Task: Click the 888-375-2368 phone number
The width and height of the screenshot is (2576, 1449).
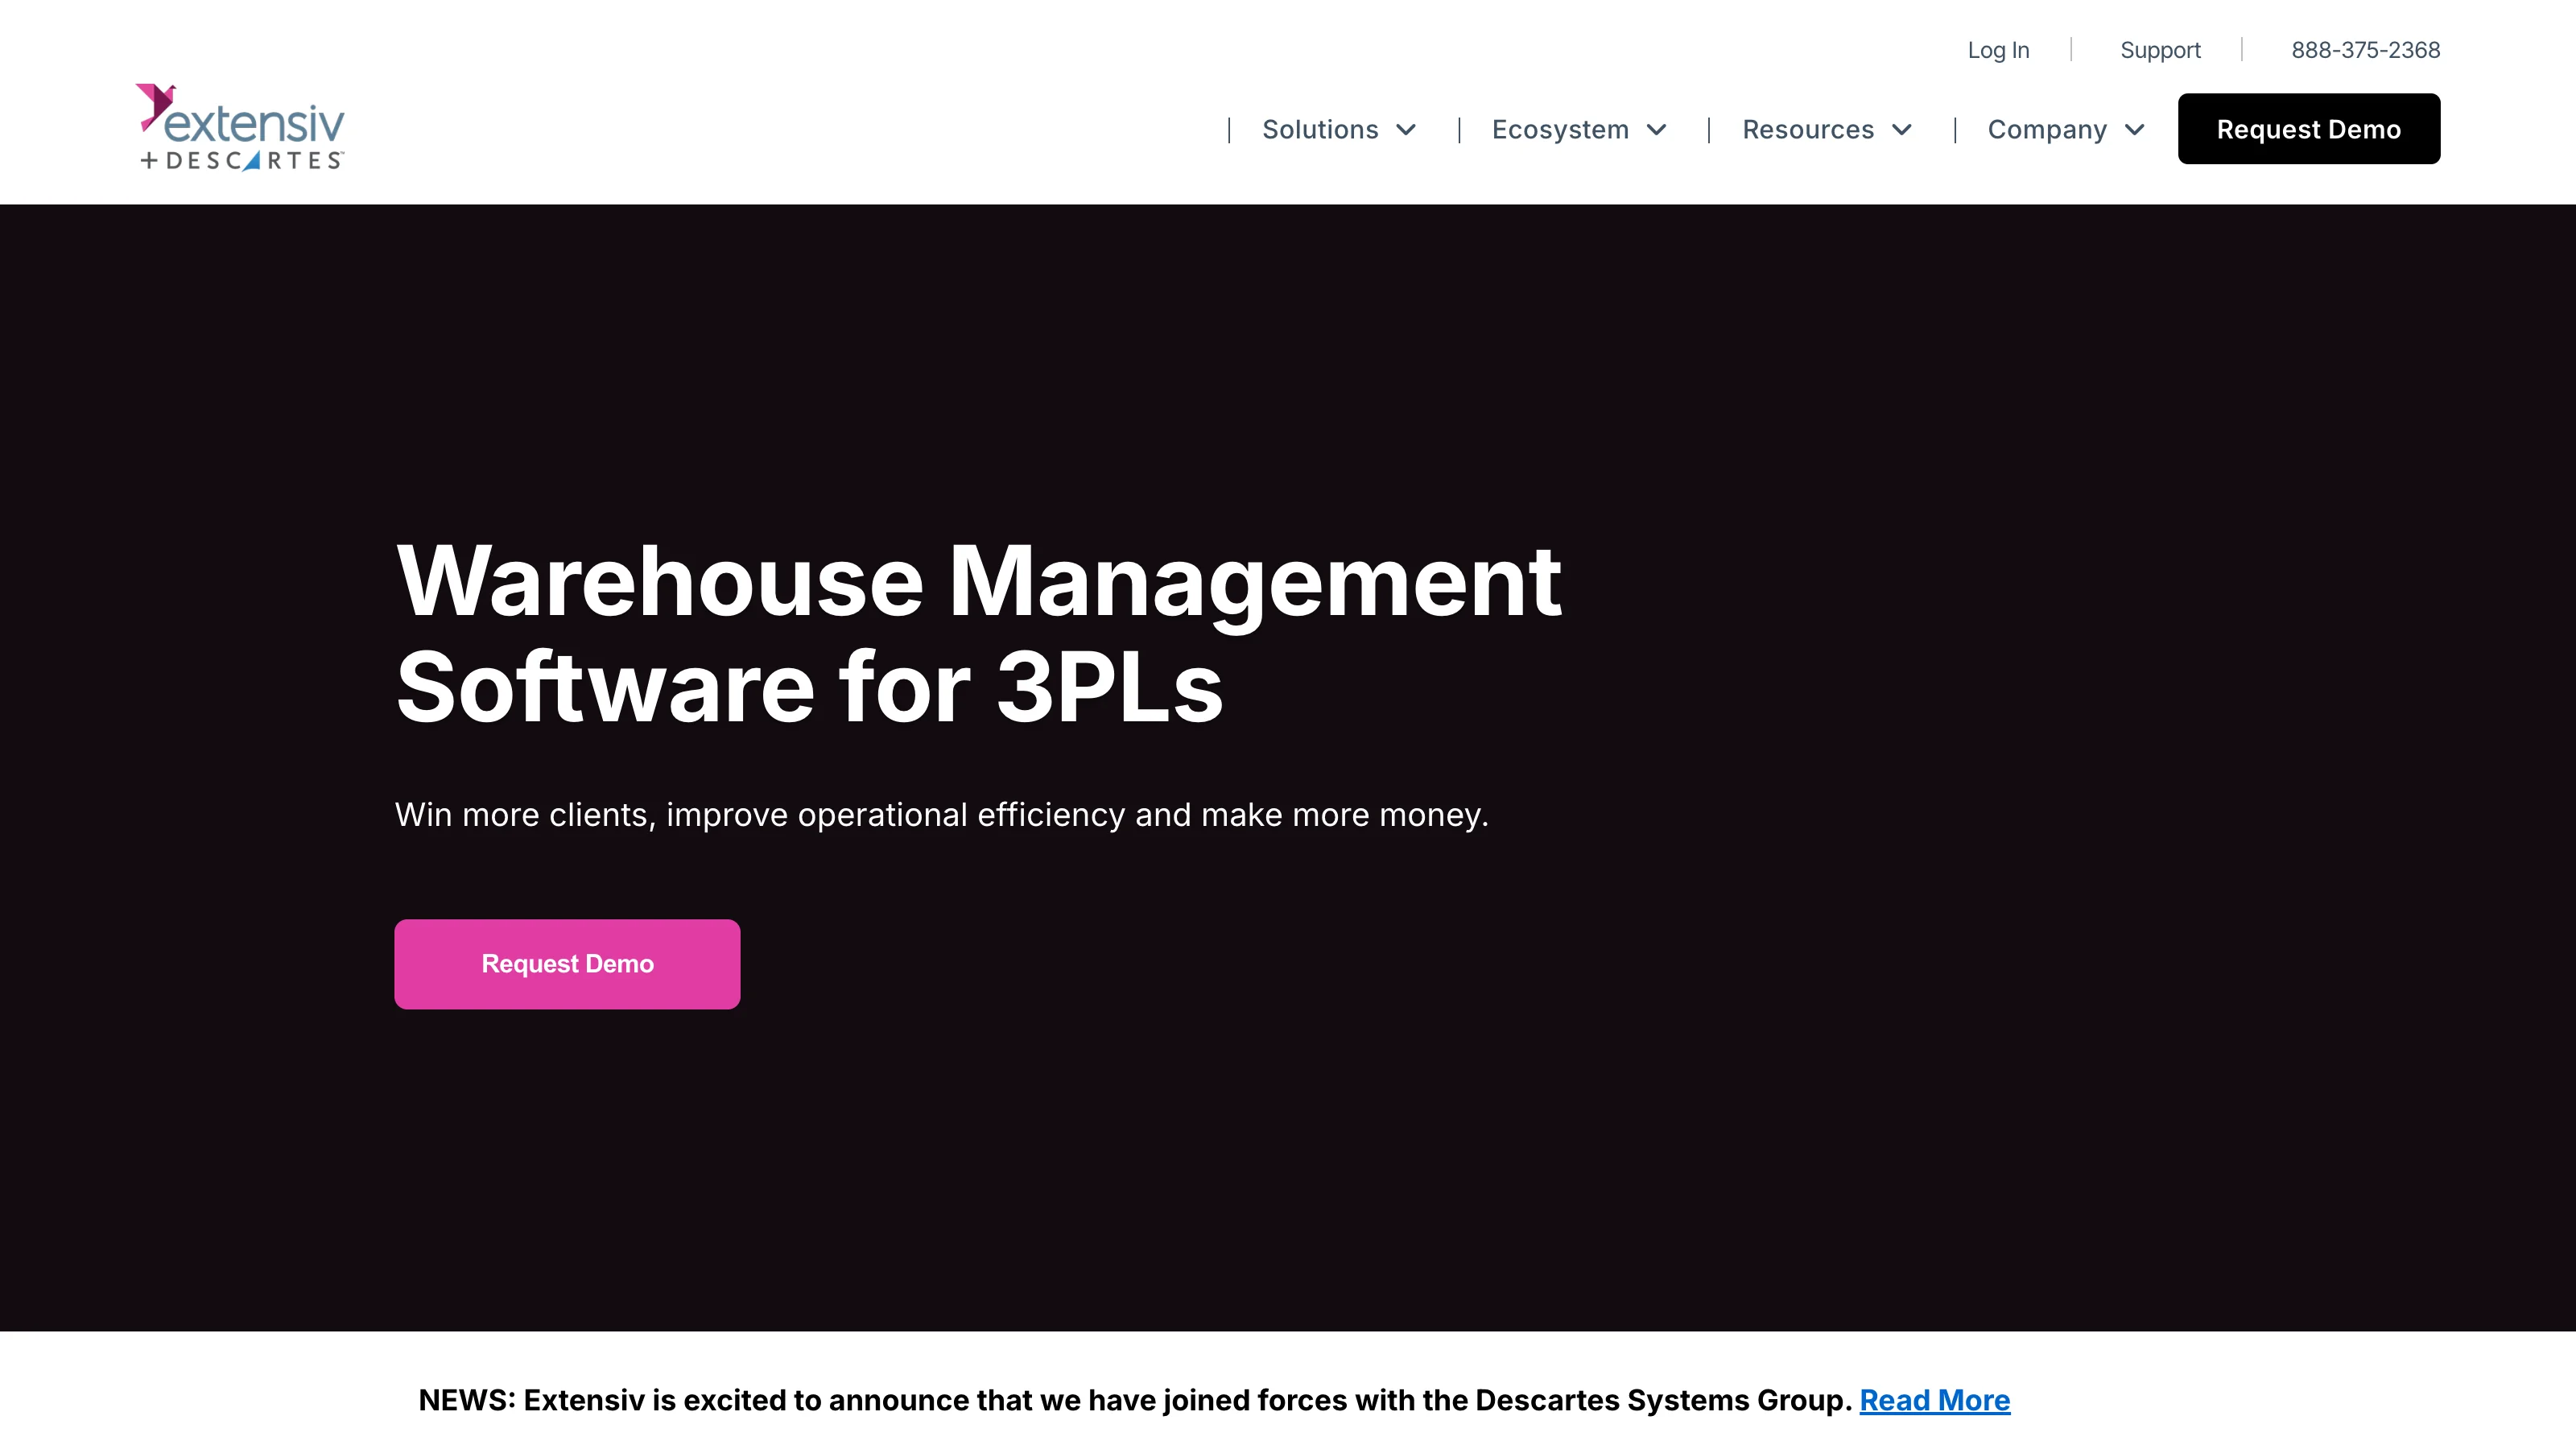Action: pos(2366,50)
